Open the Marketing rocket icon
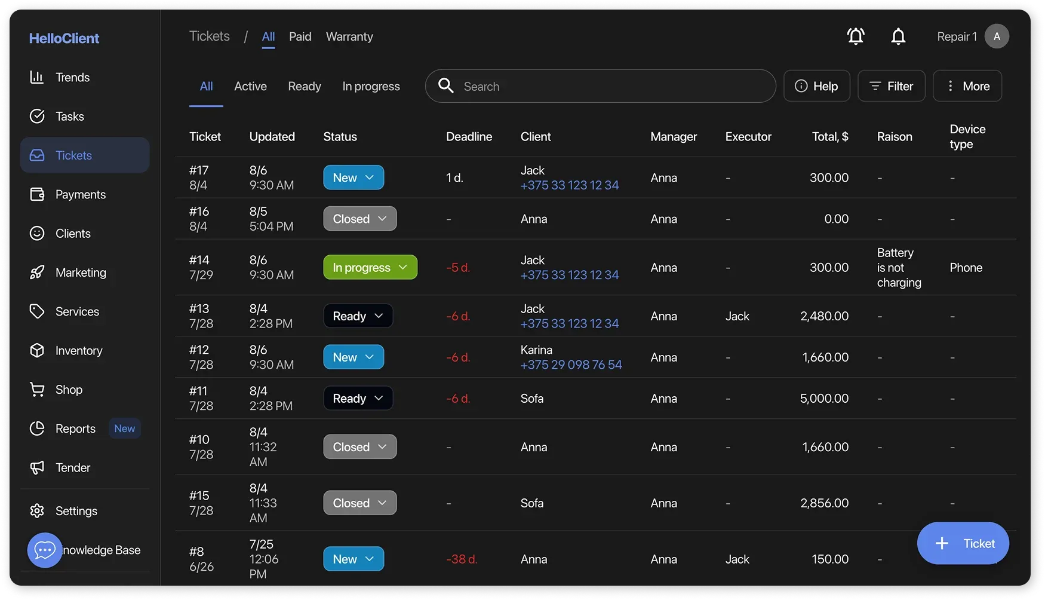1045x600 pixels. tap(37, 272)
